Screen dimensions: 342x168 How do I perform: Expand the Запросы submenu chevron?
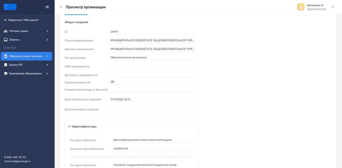47,40
